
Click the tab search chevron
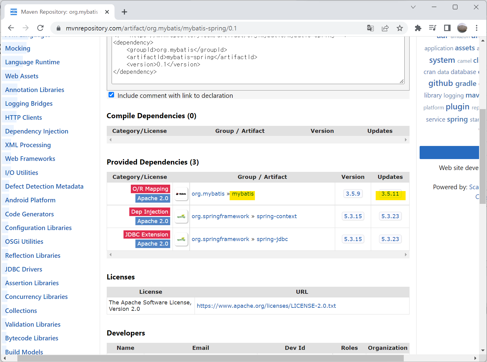click(x=413, y=7)
